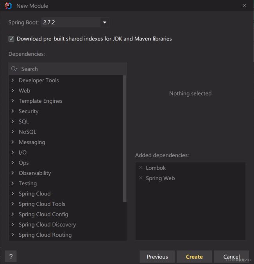Select Lombok in Added dependencies
This screenshot has width=254, height=264.
190,168
